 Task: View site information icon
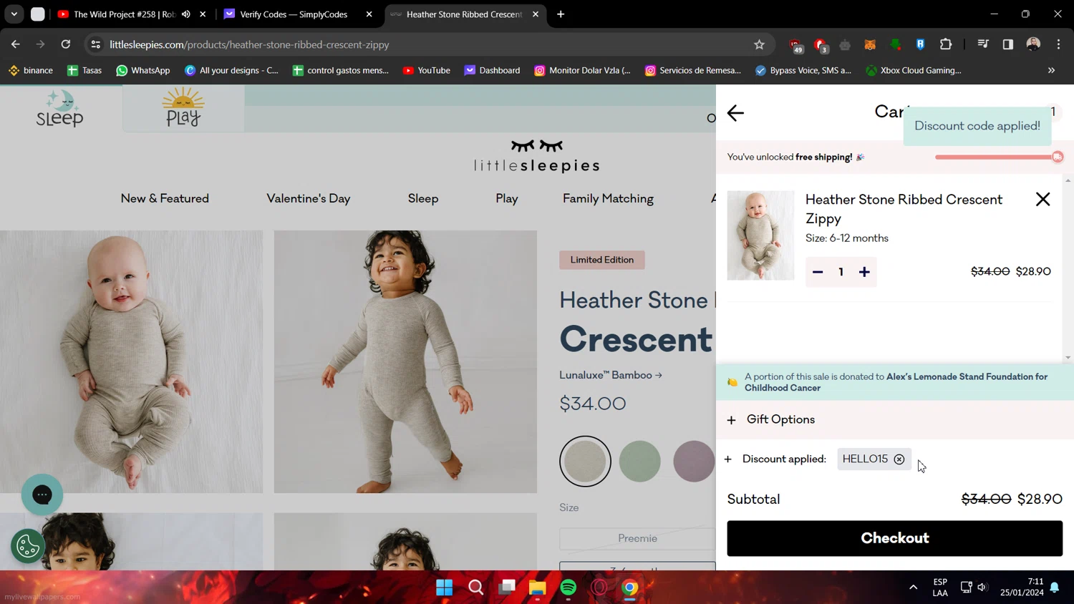95,44
